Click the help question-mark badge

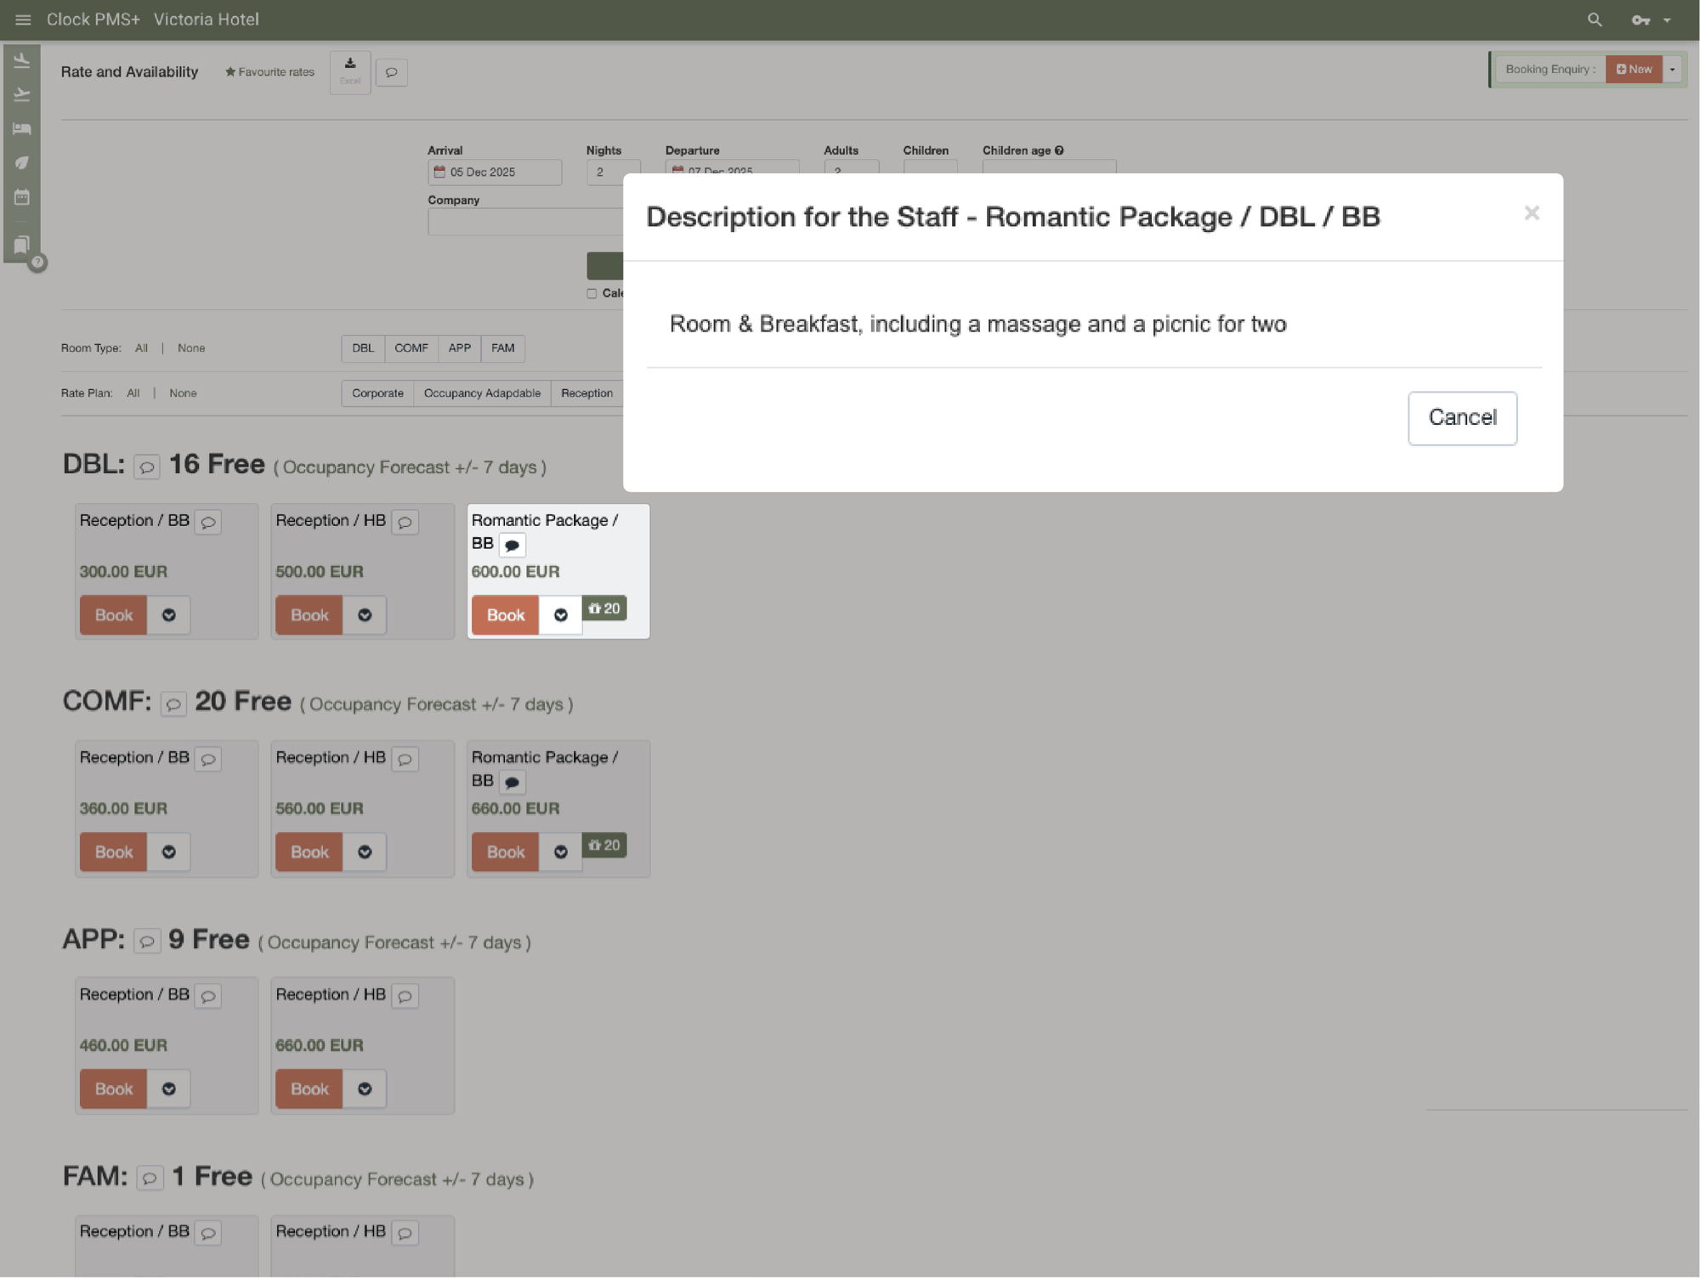click(37, 263)
